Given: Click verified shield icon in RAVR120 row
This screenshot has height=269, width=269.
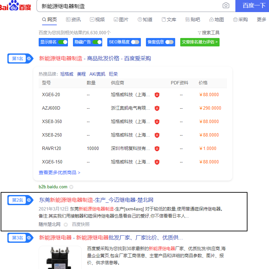Looking at the screenshot, I should [157, 148].
